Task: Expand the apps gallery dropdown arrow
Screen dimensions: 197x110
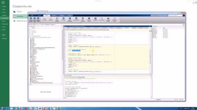Action: point(119,20)
